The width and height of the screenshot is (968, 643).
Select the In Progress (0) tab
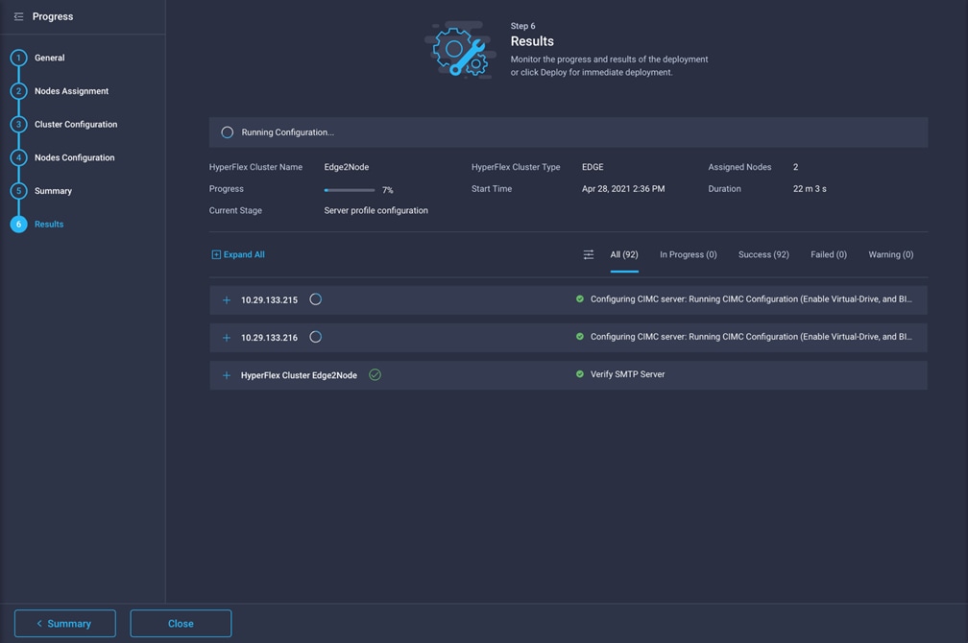pyautogui.click(x=689, y=255)
